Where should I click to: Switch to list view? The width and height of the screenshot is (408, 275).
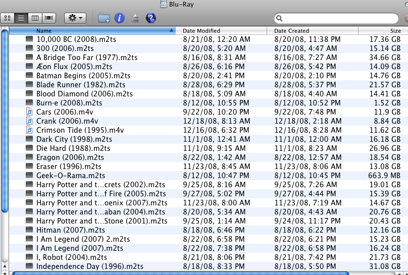[21, 18]
